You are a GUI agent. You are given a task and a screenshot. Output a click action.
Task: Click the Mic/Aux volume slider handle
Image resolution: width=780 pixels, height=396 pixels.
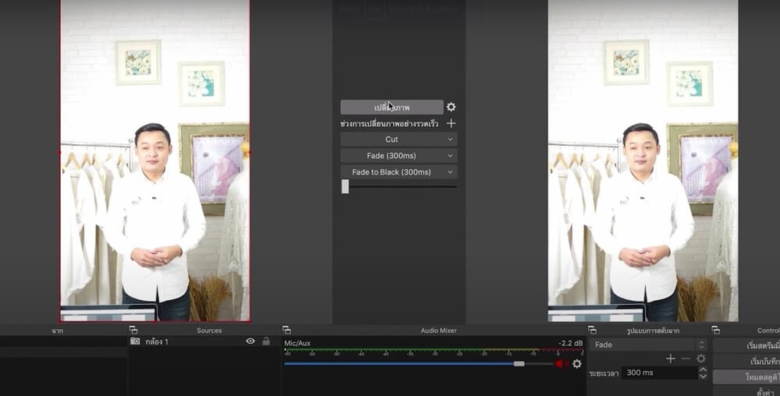point(519,364)
